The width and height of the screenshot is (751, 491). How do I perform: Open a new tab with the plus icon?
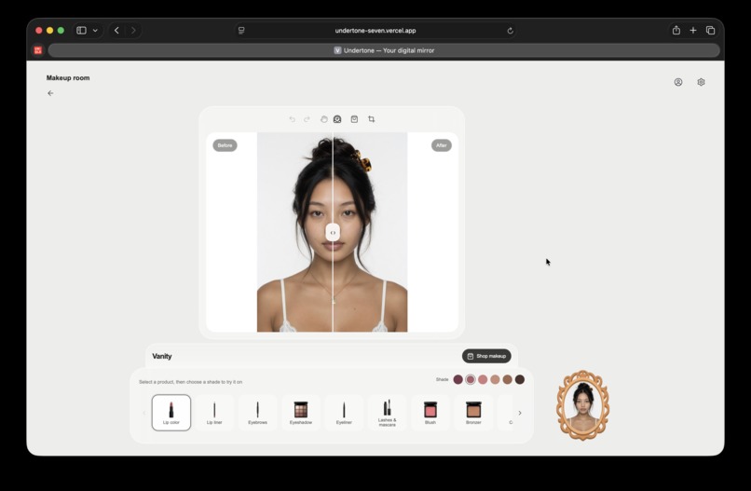click(693, 30)
